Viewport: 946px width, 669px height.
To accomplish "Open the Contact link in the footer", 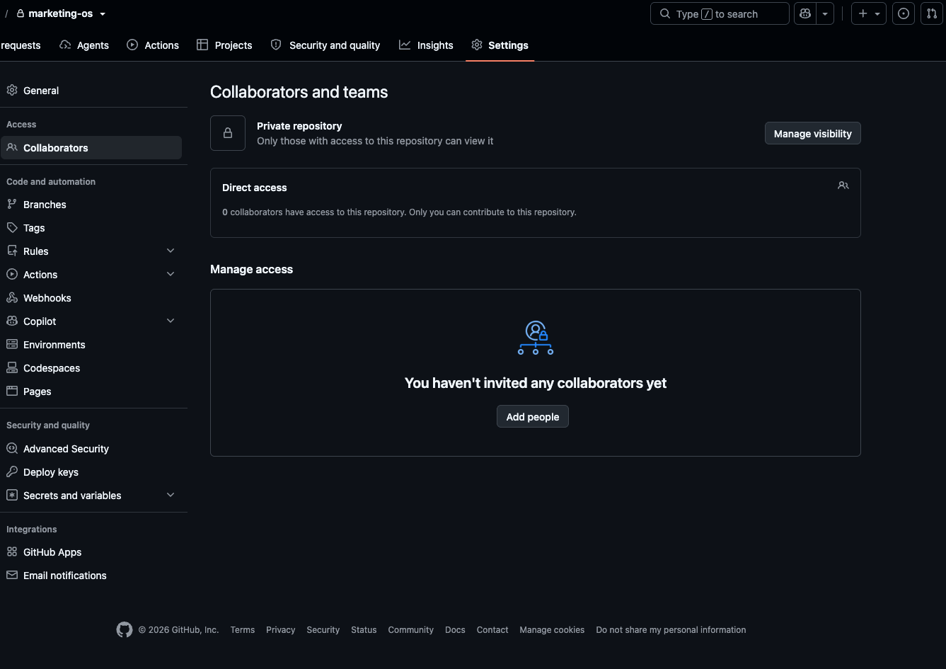I will click(492, 630).
